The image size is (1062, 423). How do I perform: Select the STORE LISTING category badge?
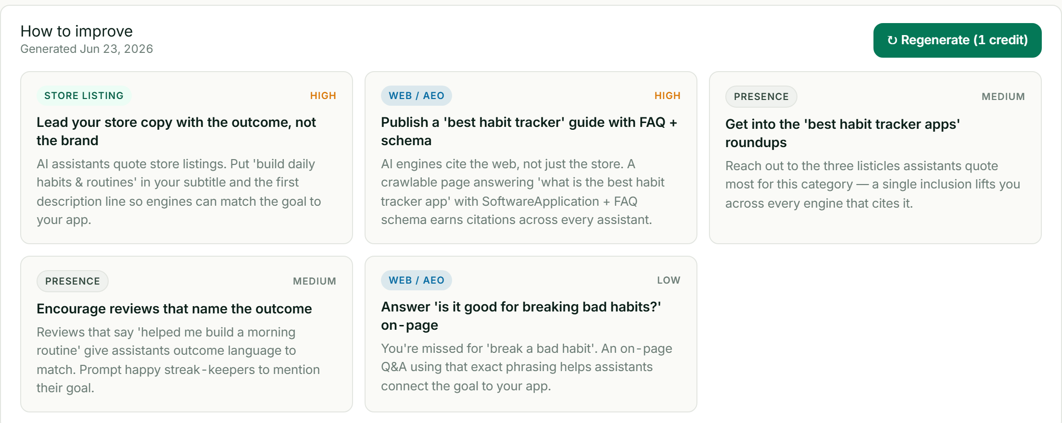point(84,96)
